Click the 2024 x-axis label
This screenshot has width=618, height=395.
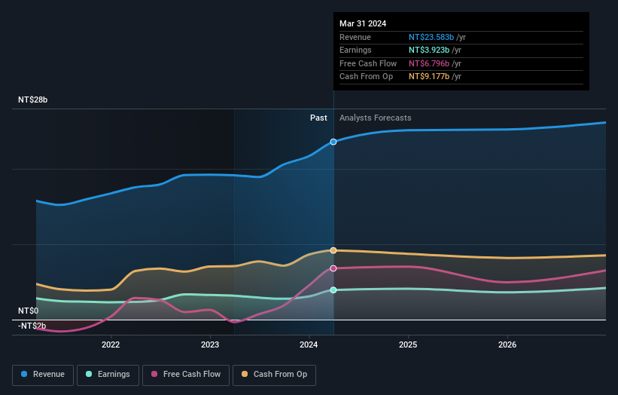click(309, 344)
